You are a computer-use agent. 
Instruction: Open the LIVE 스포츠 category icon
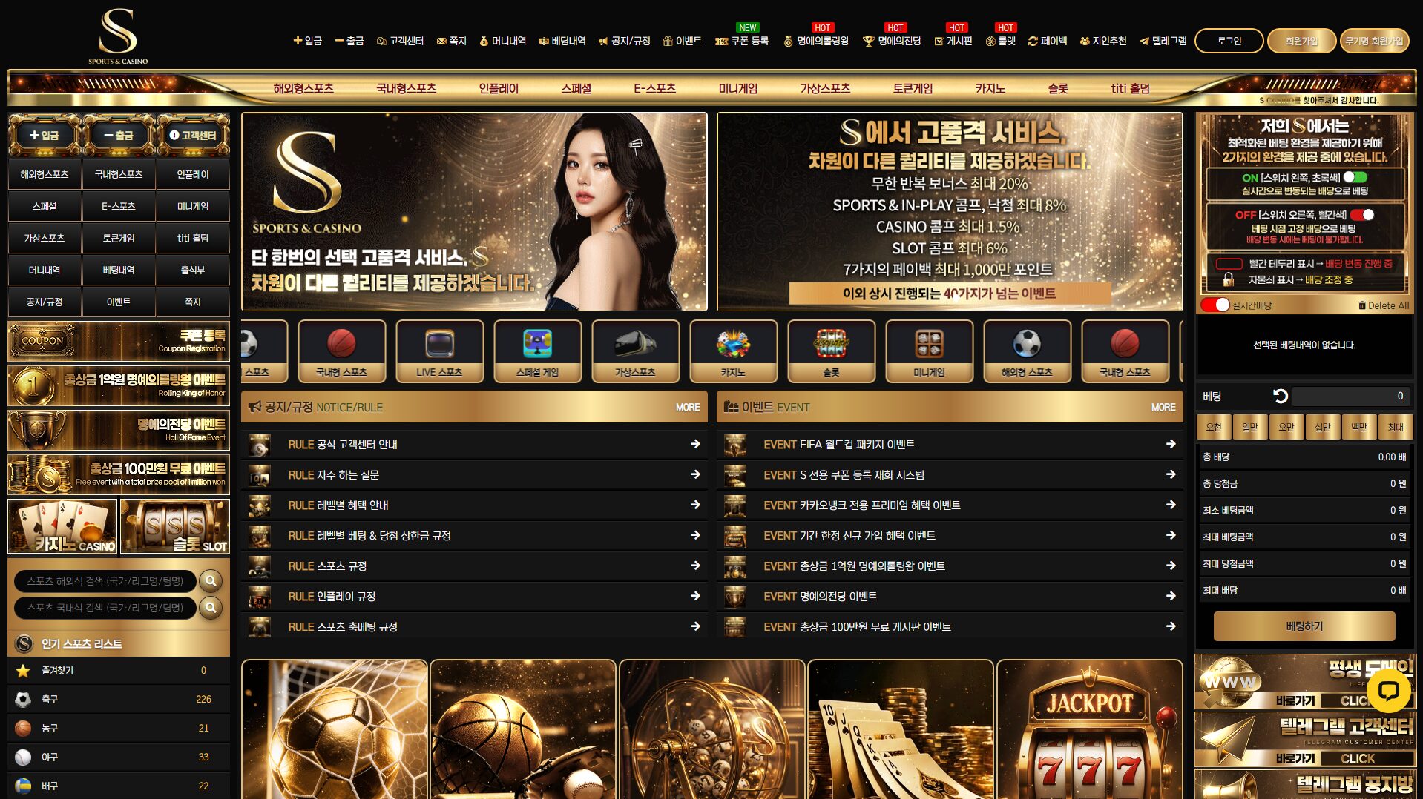coord(439,351)
